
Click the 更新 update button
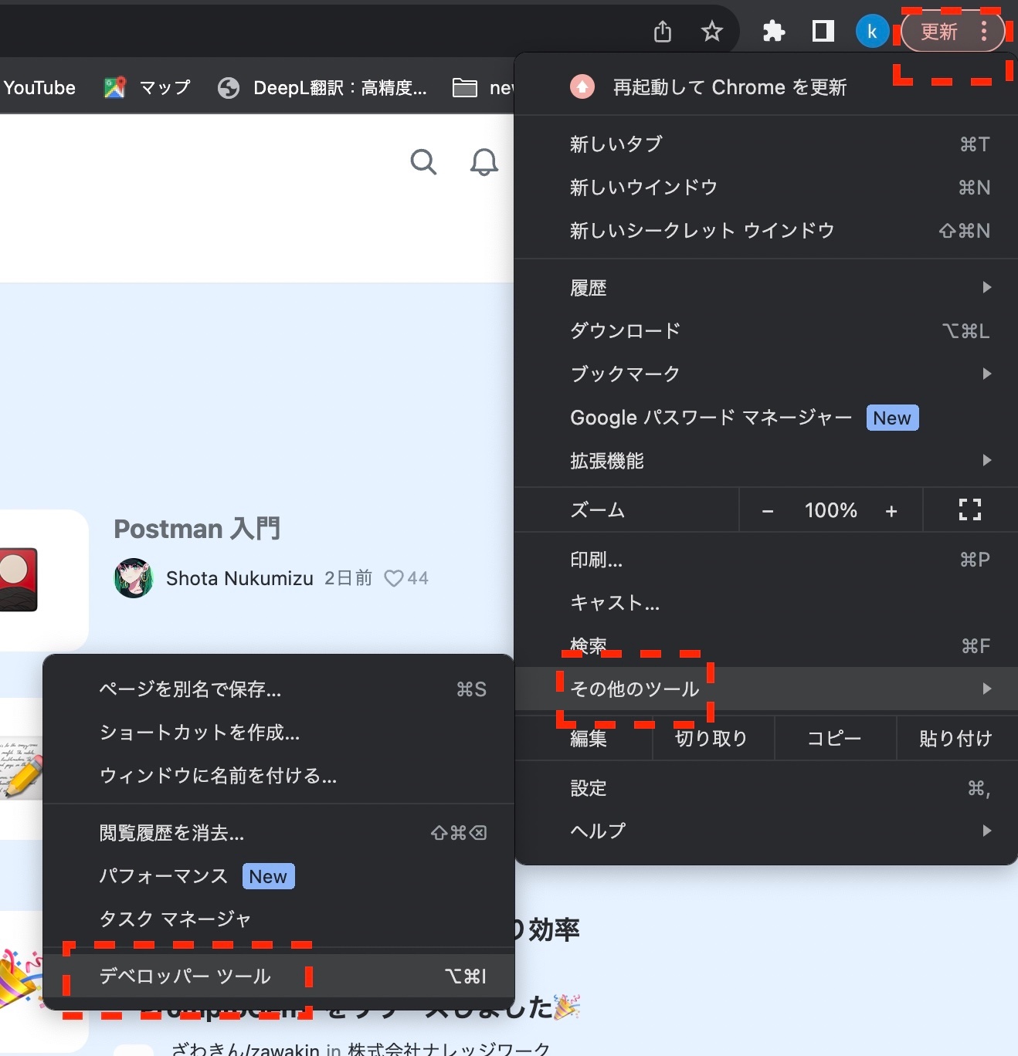954,32
